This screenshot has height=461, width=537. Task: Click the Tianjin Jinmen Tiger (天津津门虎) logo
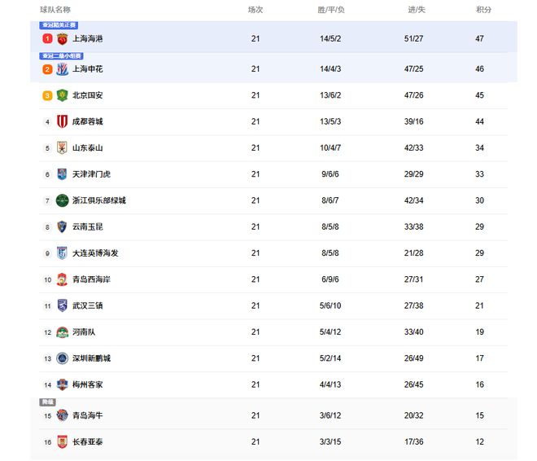click(x=63, y=174)
